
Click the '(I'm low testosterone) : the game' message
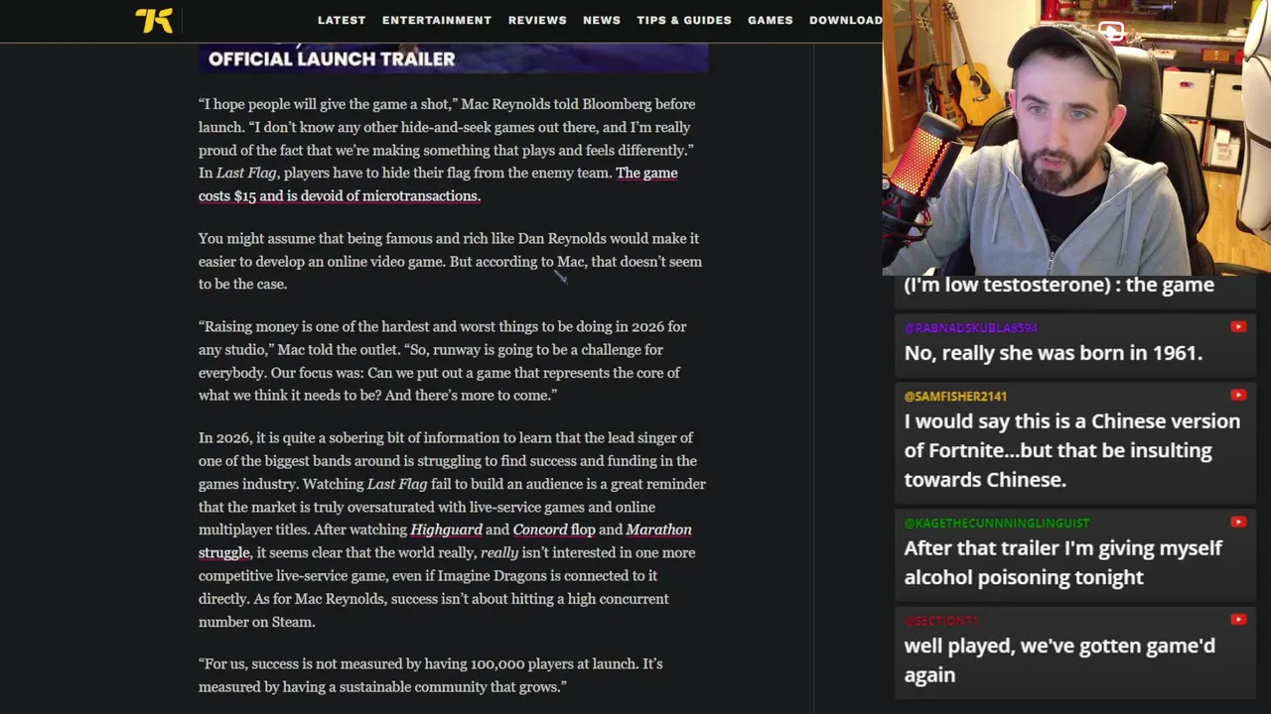click(x=1059, y=285)
